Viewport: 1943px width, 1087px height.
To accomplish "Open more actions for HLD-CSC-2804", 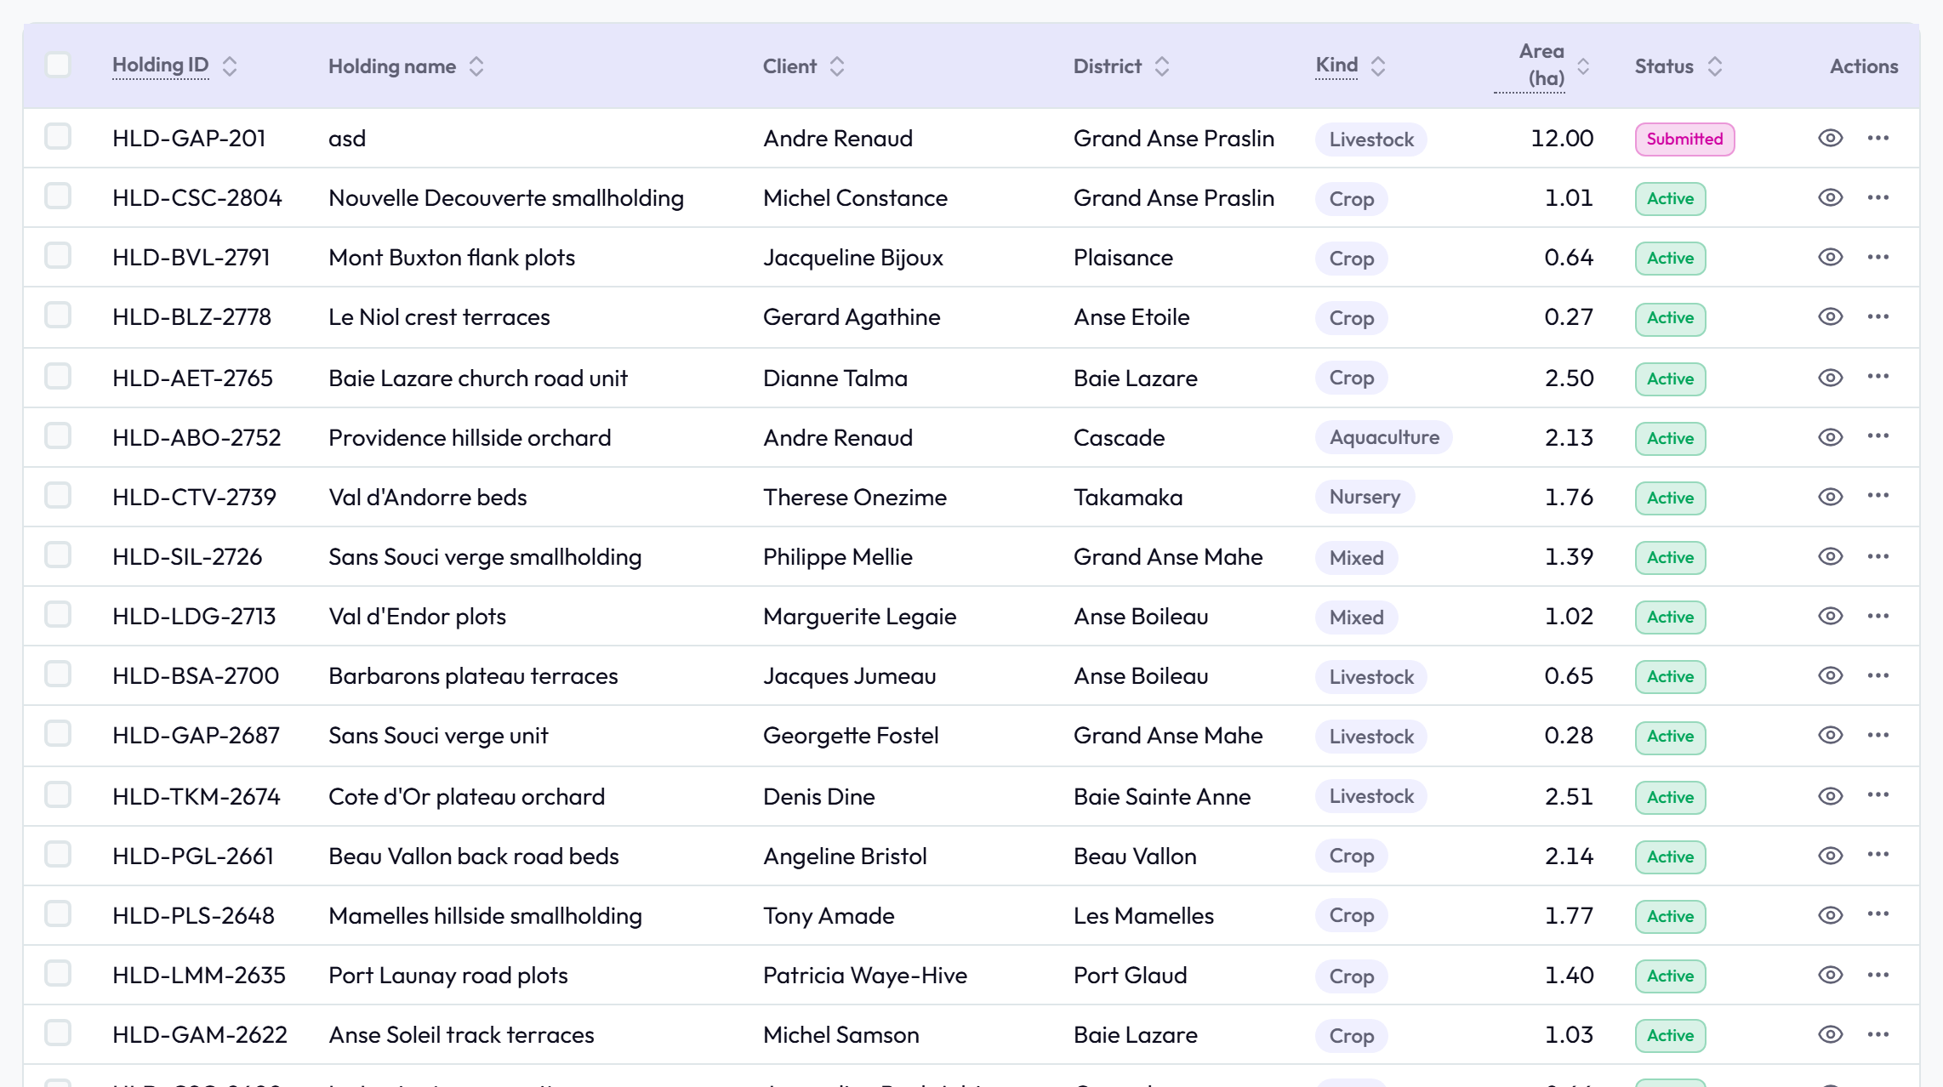I will 1878,197.
